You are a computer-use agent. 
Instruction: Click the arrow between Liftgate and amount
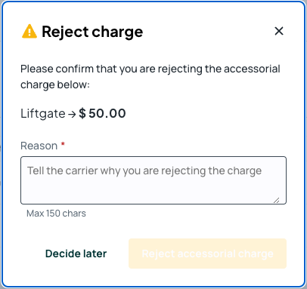click(72, 115)
